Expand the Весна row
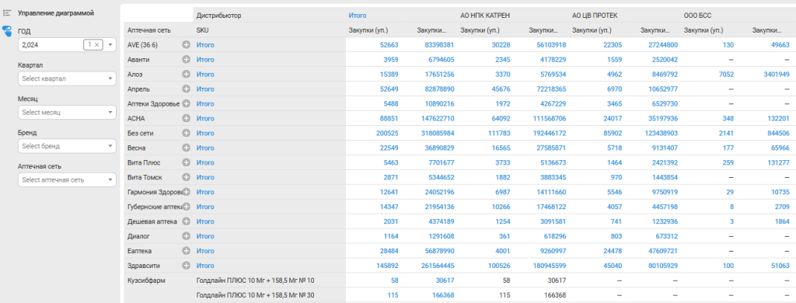Screen dimensions: 796x303 coord(187,148)
